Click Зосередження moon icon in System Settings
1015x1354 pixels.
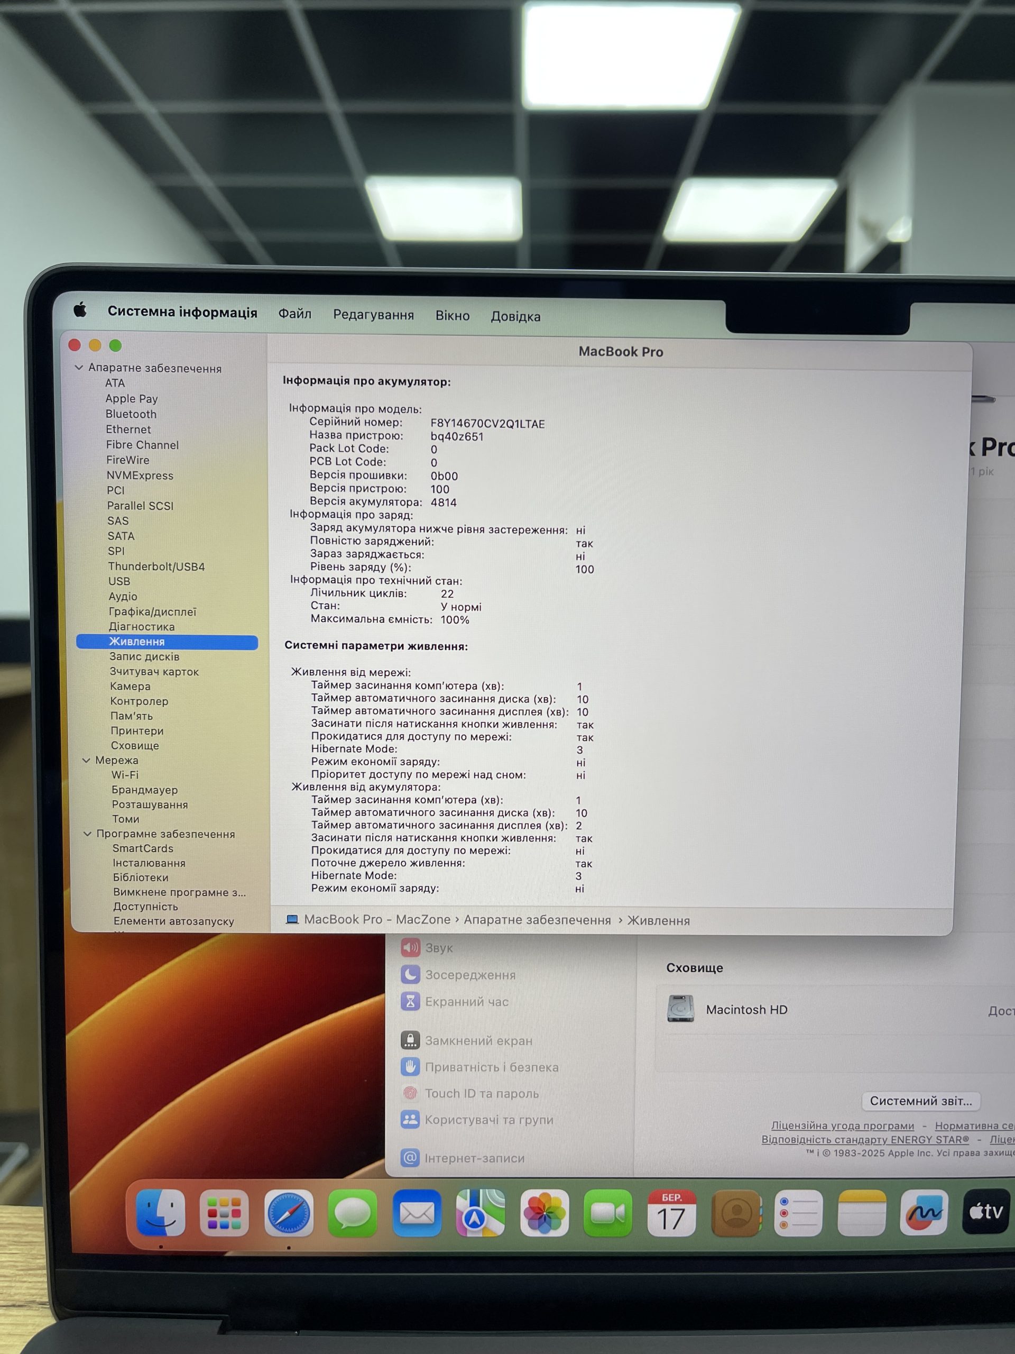[x=410, y=974]
